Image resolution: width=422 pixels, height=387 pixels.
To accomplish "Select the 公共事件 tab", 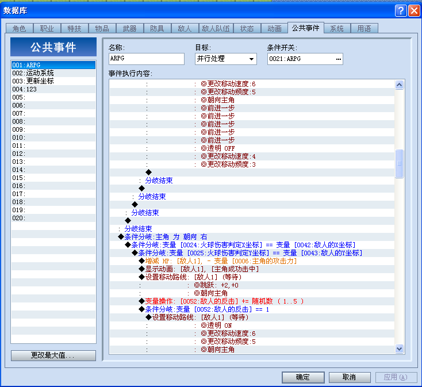I will click(x=306, y=28).
